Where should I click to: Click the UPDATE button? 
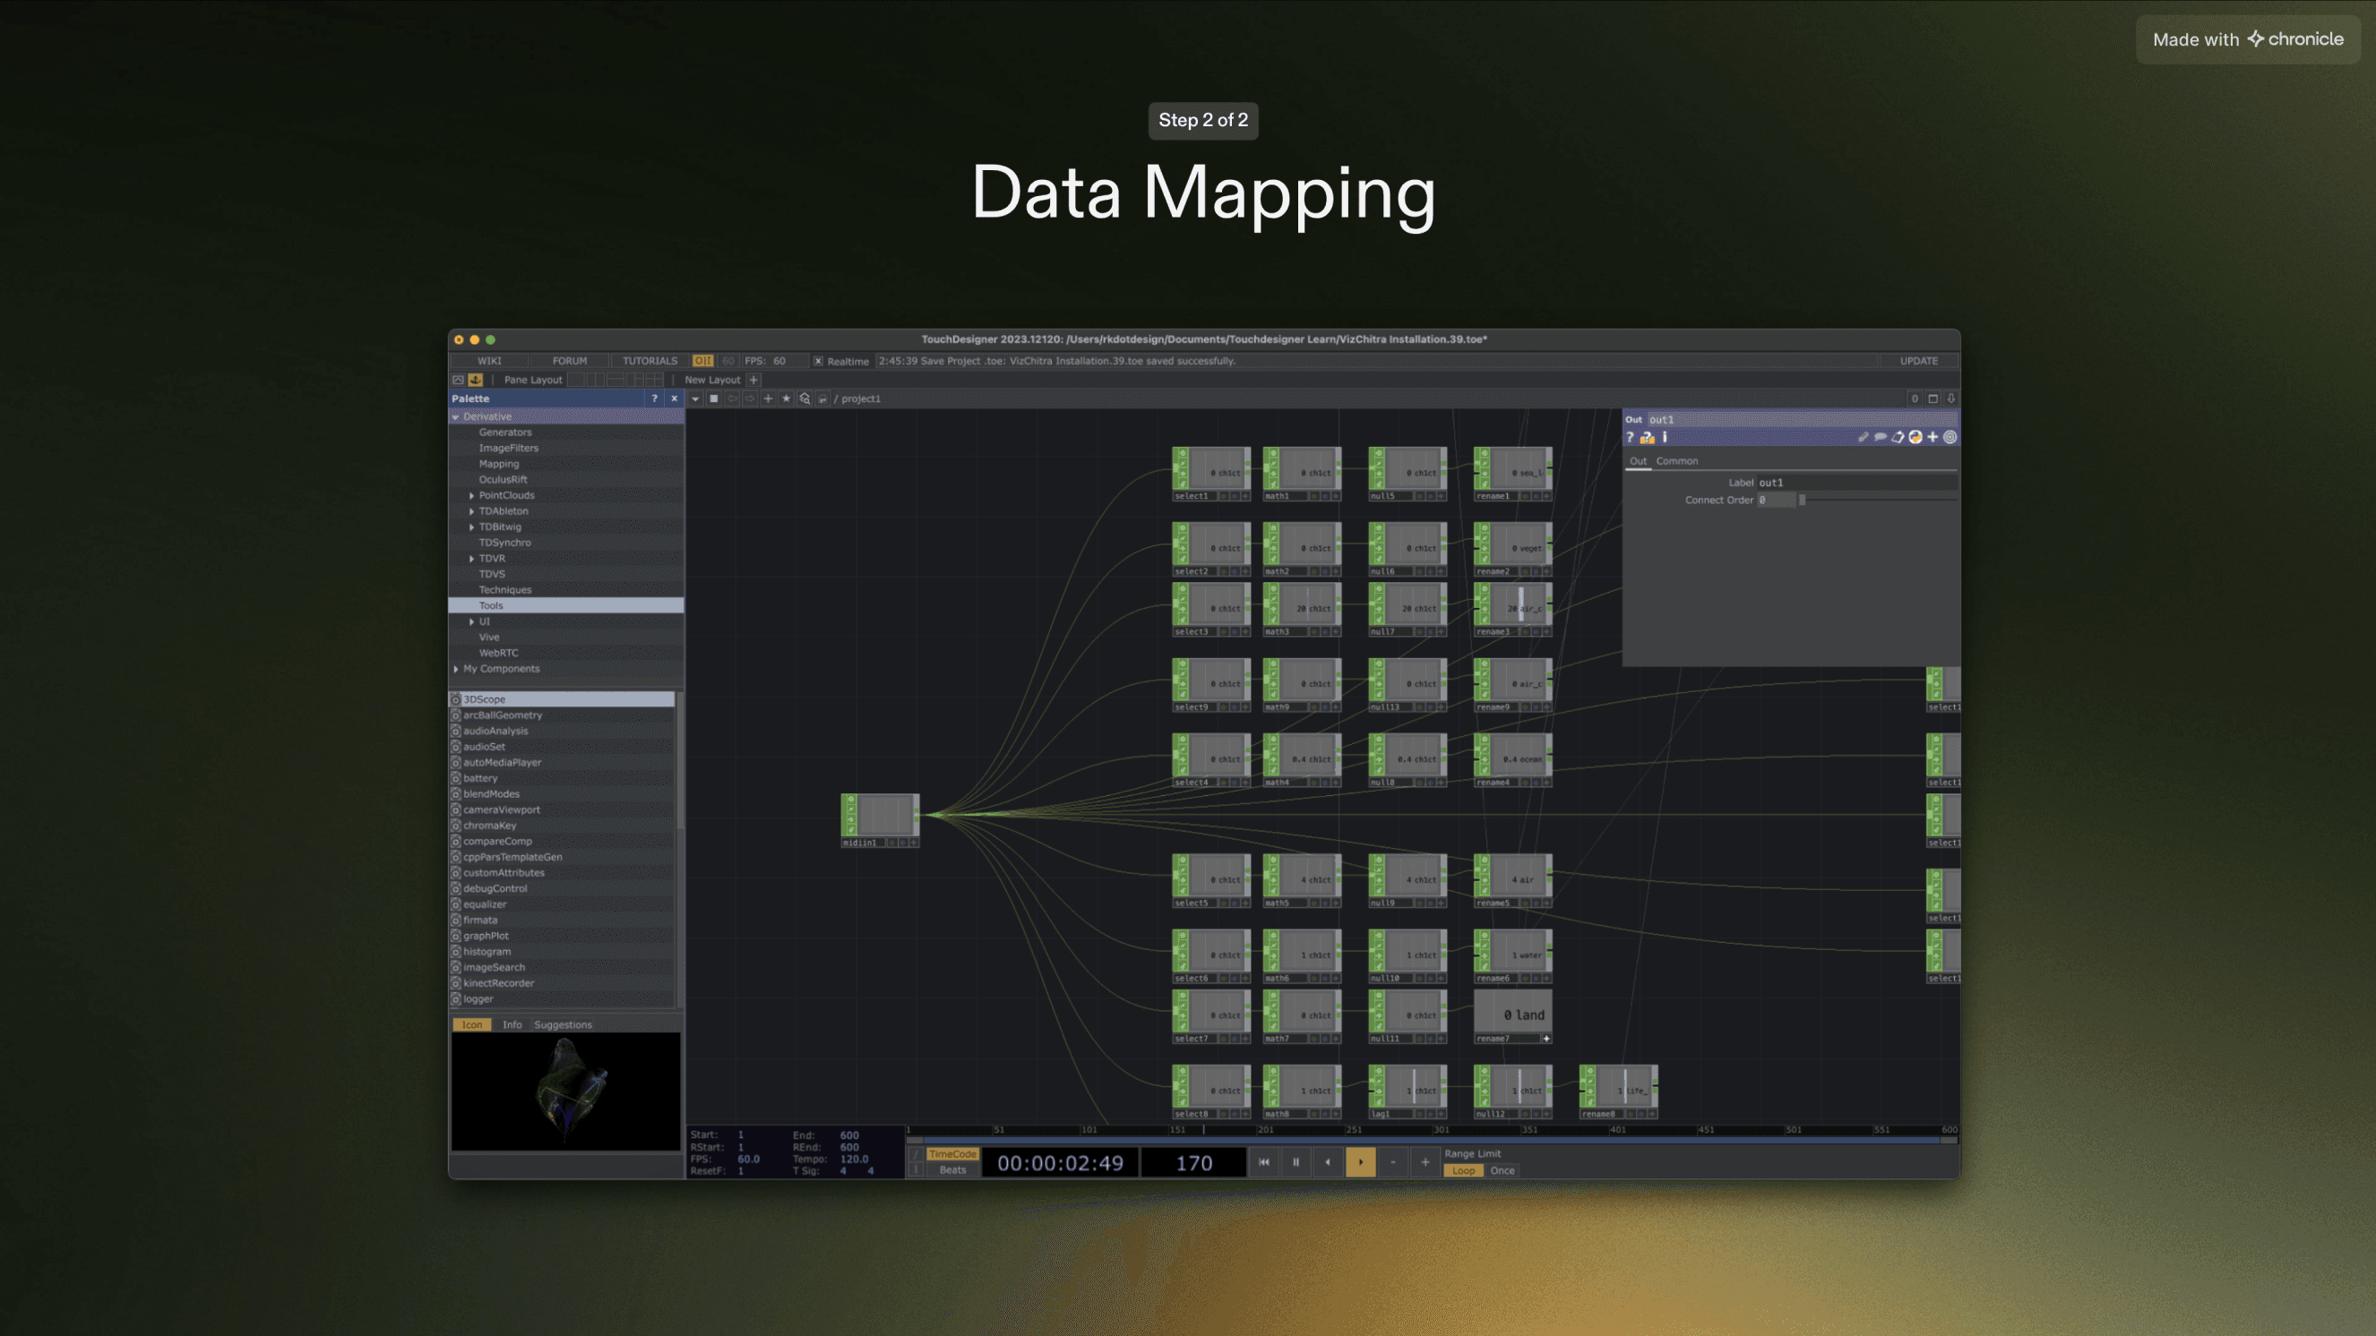1918,362
